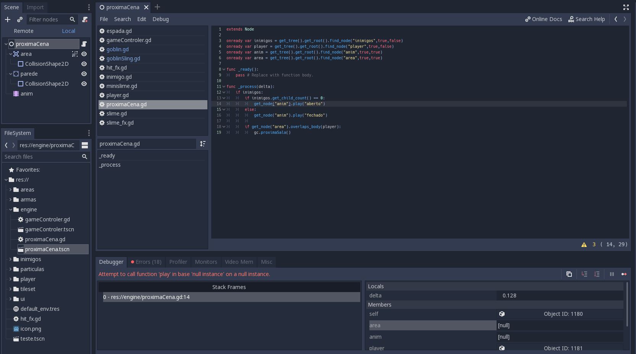
Task: Add a new node in the Scene panel
Action: click(x=8, y=19)
